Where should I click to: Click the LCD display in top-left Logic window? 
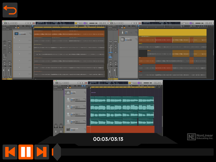pos(55,23)
